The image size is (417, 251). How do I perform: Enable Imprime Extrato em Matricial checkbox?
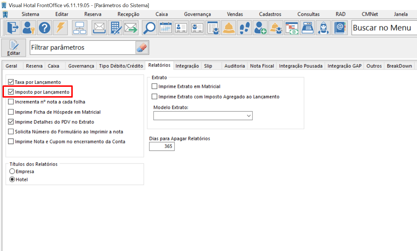(x=155, y=86)
